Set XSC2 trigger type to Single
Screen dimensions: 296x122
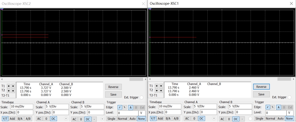coord(111,119)
